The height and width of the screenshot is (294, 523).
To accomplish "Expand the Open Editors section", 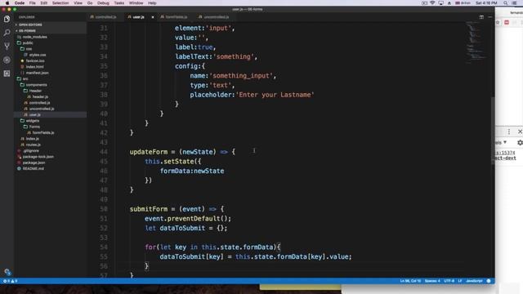I will click(30, 24).
